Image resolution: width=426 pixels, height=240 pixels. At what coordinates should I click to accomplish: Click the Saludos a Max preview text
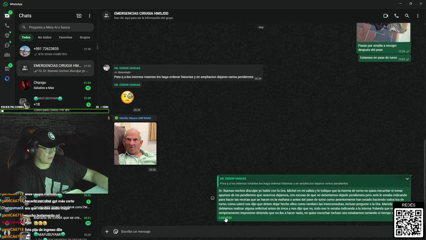tap(44, 88)
